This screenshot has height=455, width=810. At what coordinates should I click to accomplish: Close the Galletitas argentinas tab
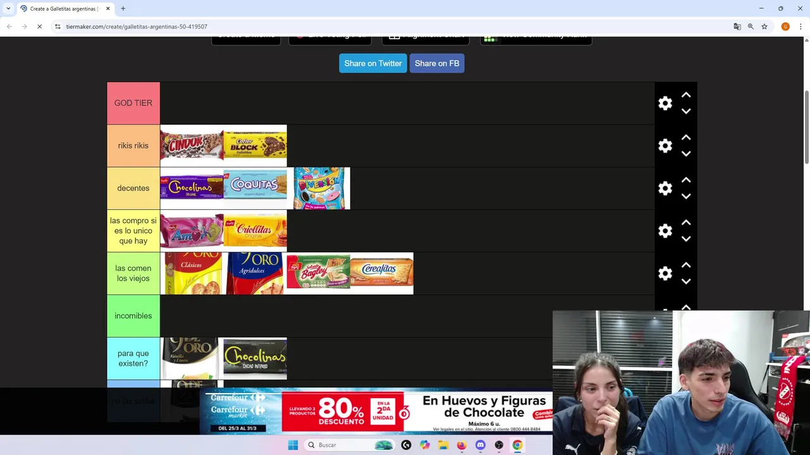[x=108, y=8]
